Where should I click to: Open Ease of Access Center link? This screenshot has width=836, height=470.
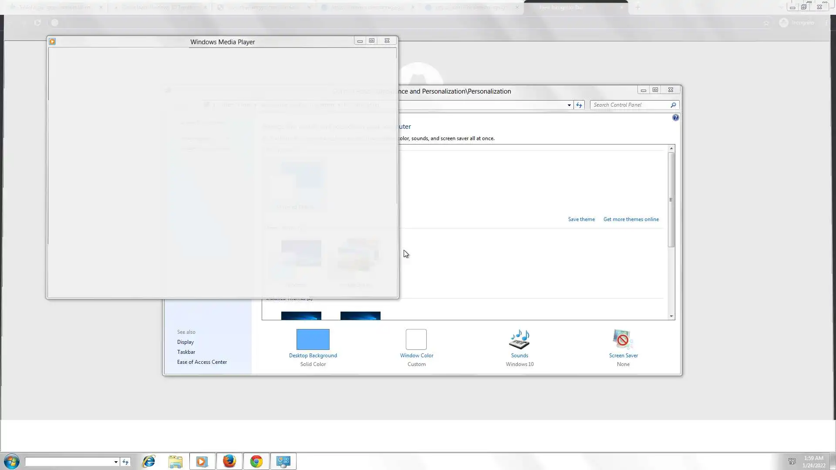(202, 362)
